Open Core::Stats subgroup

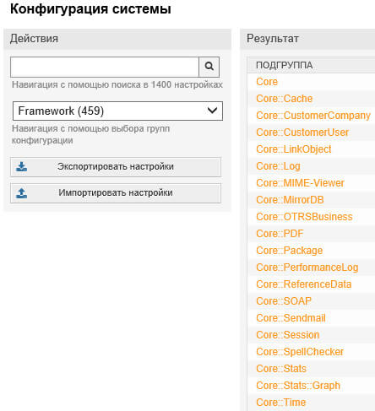[281, 369]
